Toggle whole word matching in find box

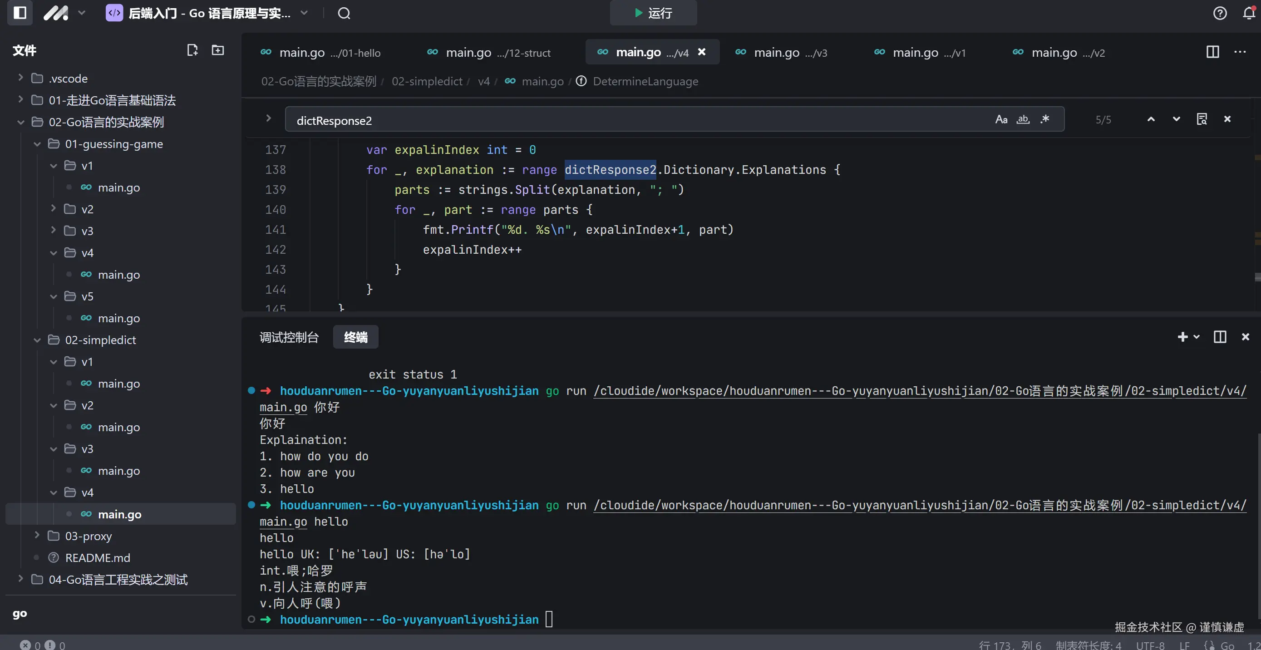tap(1023, 120)
